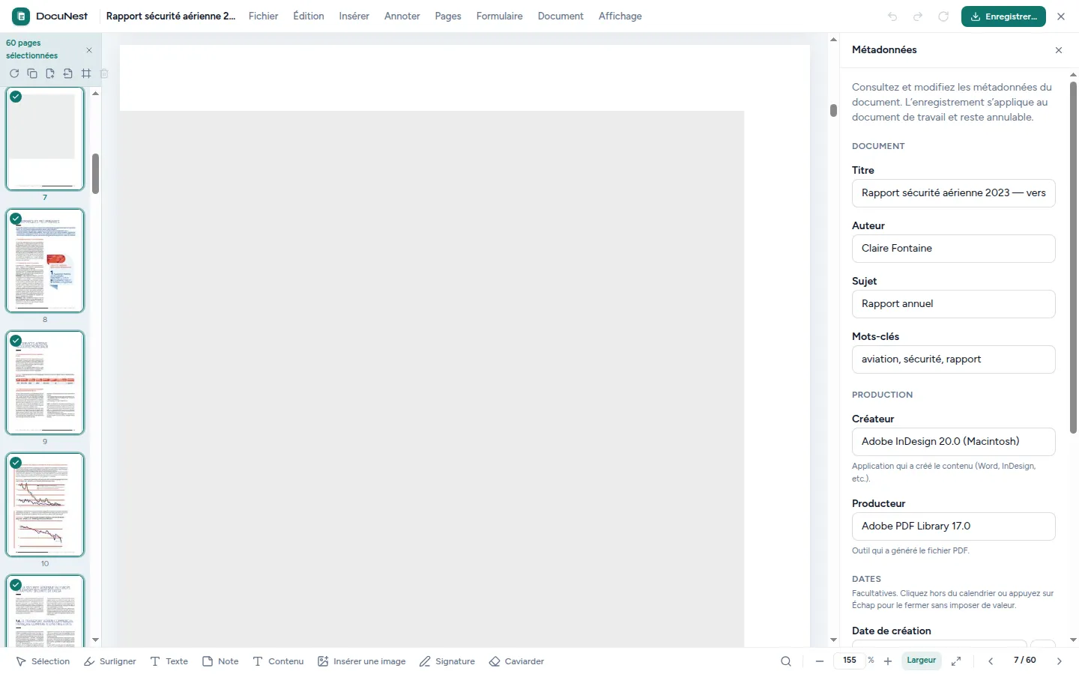Clear the 60 pages selection with its X

tap(89, 50)
